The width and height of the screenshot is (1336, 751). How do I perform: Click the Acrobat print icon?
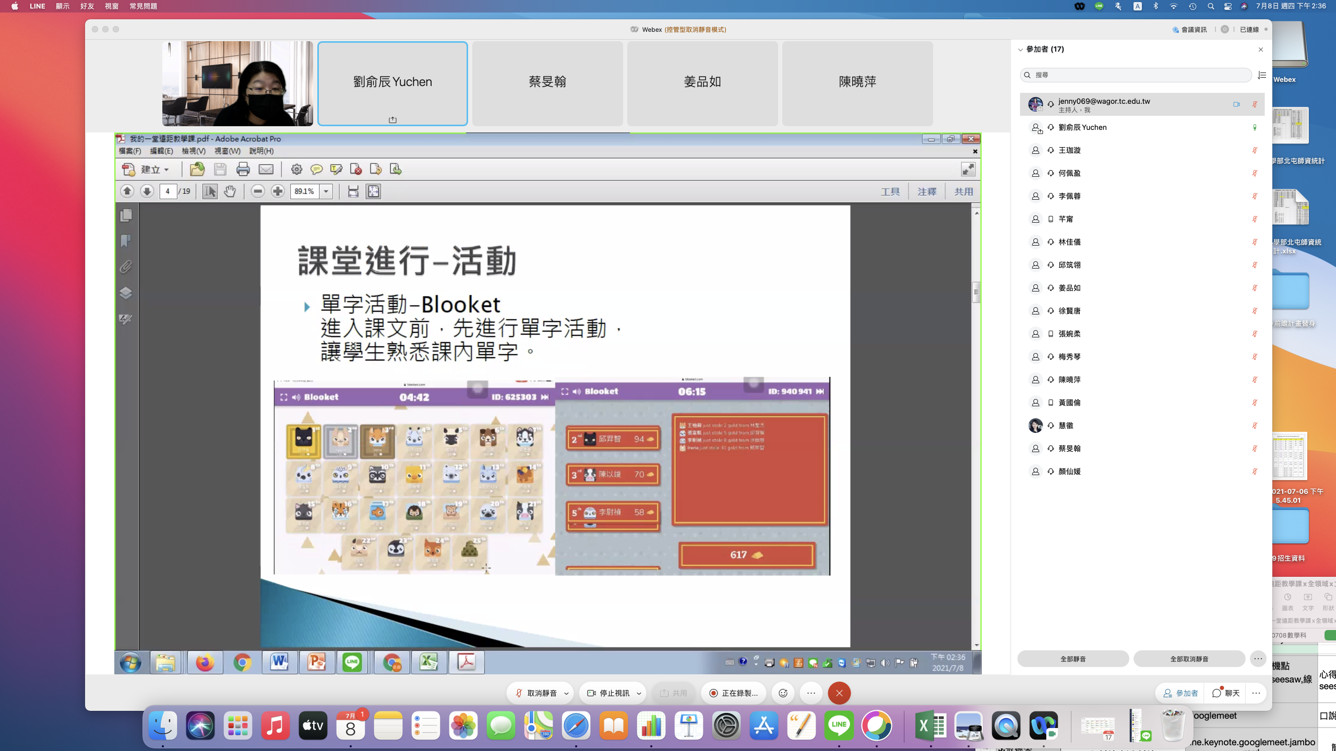click(x=243, y=169)
